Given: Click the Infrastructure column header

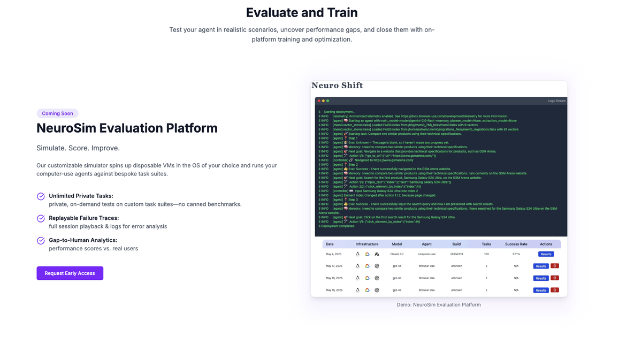Looking at the screenshot, I should pos(366,244).
